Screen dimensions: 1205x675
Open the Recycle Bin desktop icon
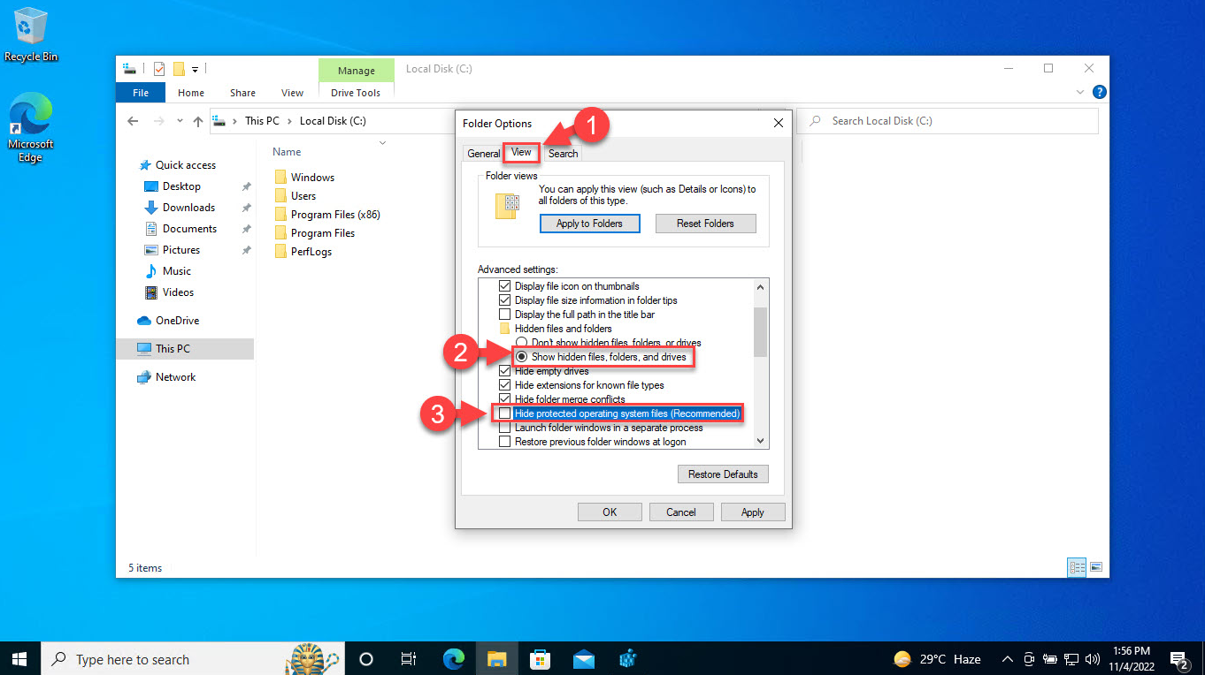pyautogui.click(x=30, y=32)
